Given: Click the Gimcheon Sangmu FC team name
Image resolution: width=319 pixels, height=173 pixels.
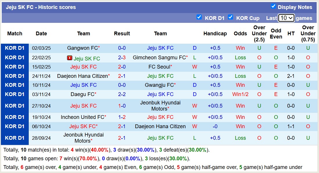Looking at the screenshot, I should 159,58.
